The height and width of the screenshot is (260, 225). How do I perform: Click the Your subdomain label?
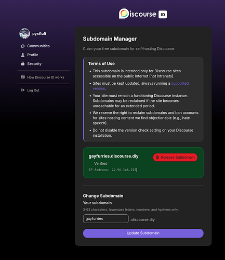[97, 203]
